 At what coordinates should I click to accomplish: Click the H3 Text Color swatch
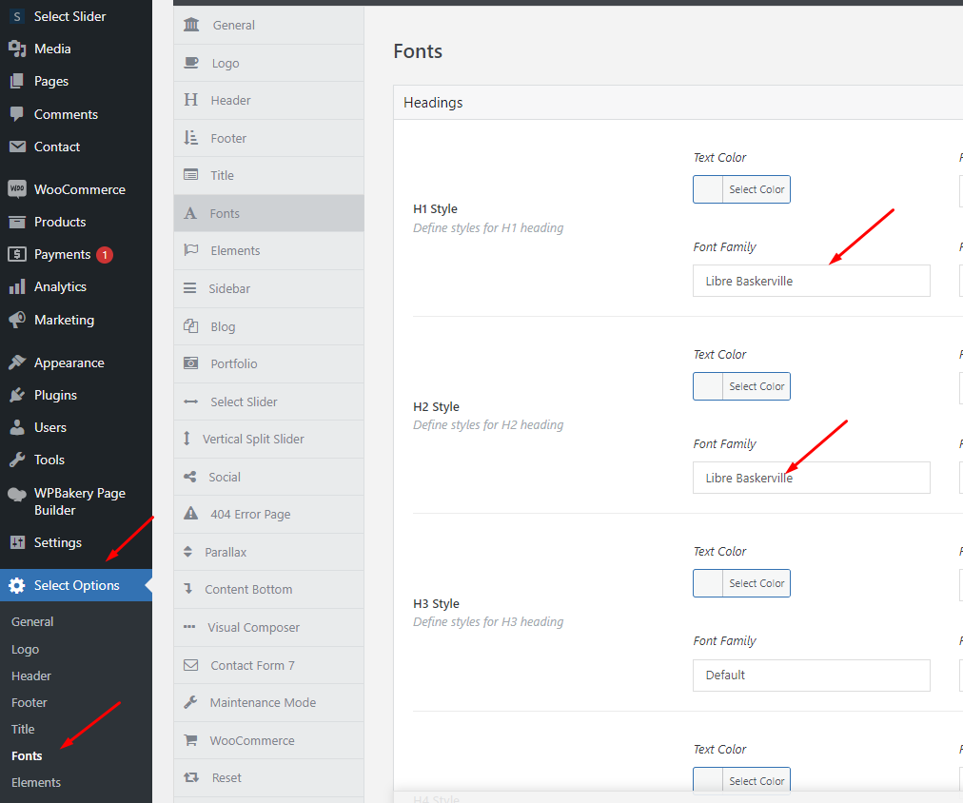coord(708,583)
